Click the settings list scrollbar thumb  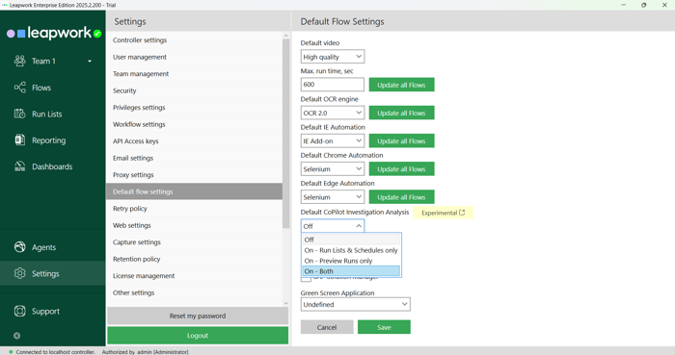click(286, 133)
